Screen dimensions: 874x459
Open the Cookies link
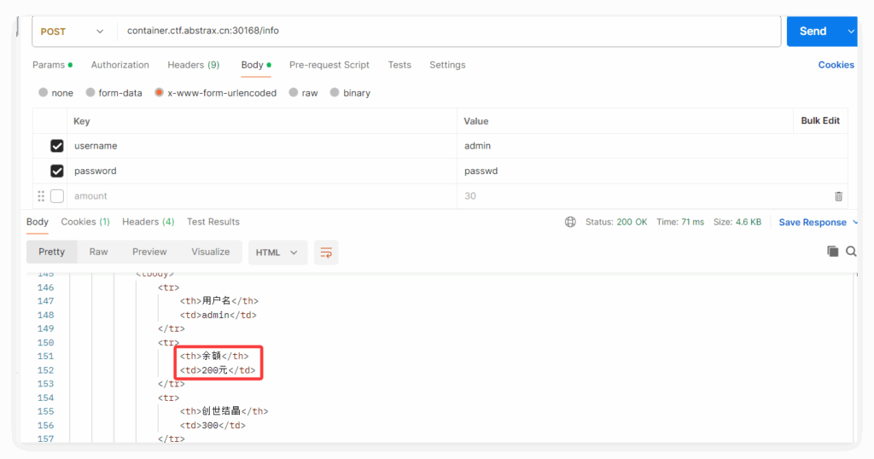[836, 65]
